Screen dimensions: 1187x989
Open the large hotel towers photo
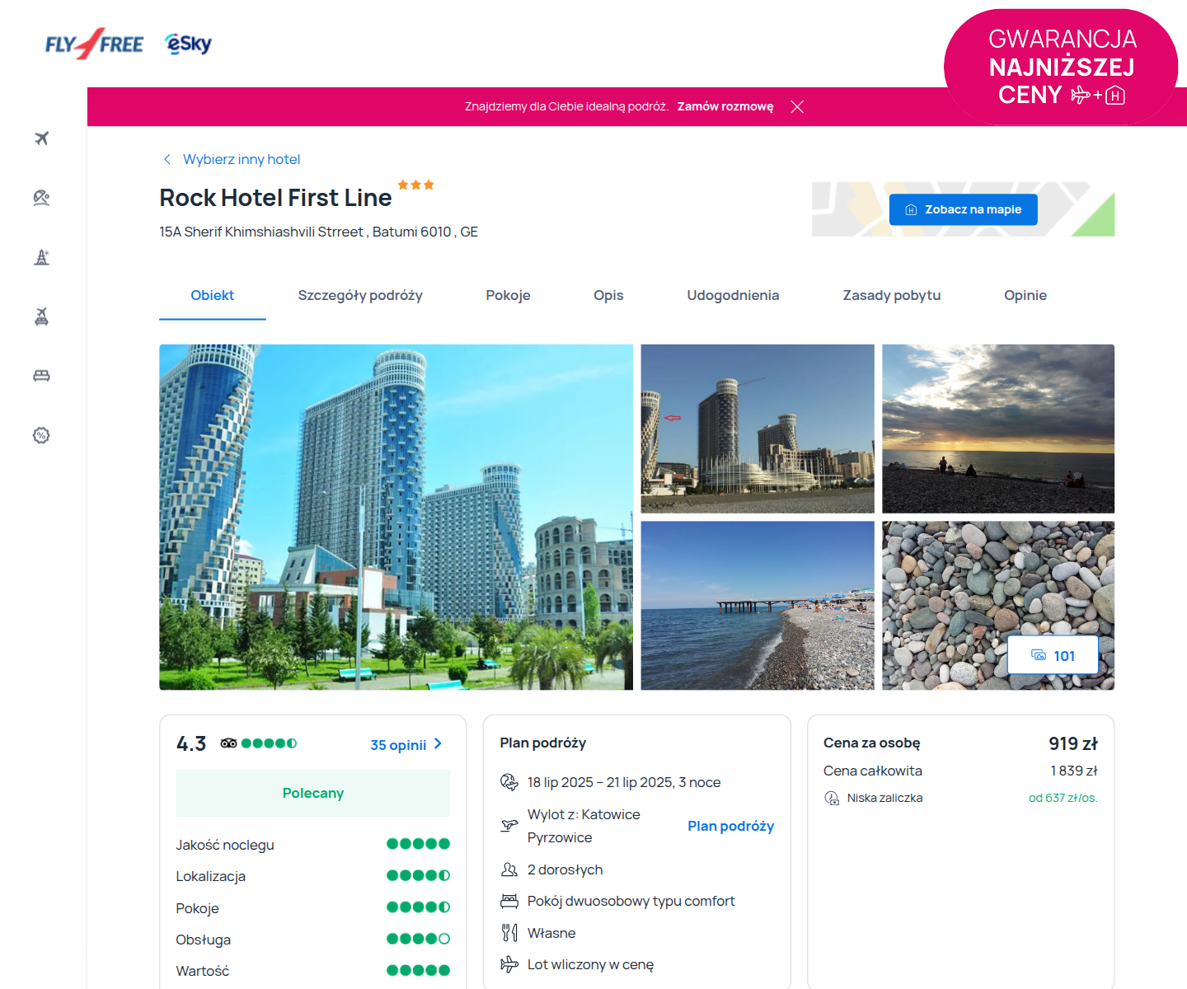[x=396, y=517]
